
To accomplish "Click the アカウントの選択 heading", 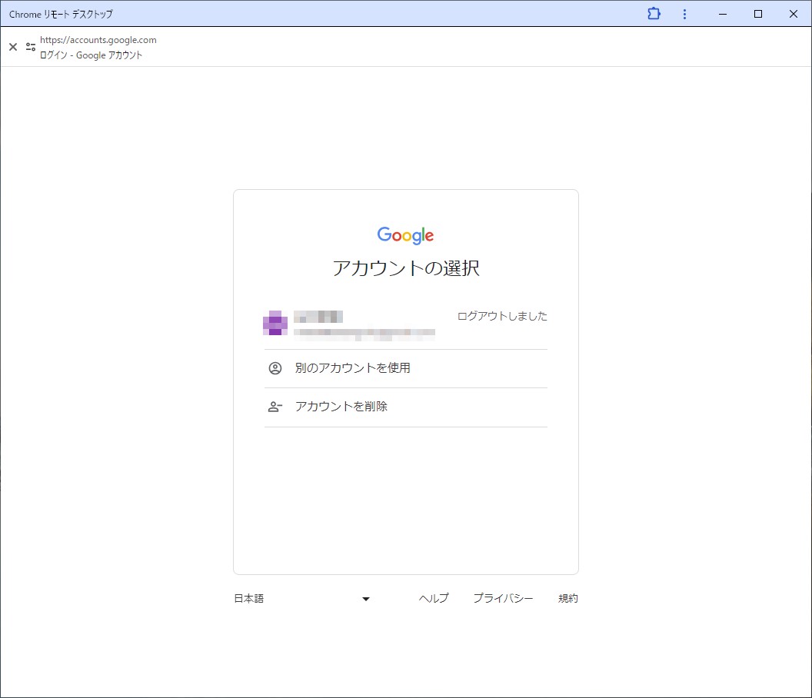I will tap(405, 268).
